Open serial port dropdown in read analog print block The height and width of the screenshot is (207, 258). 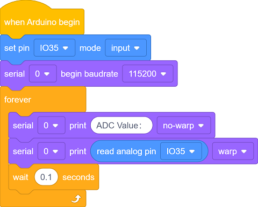click(x=52, y=151)
